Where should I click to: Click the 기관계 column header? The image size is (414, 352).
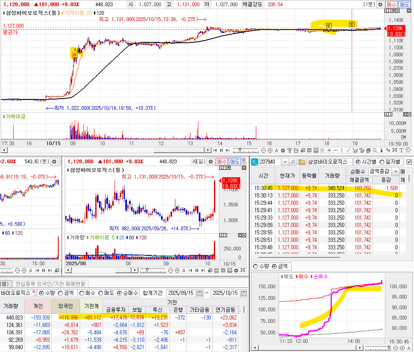(x=91, y=306)
